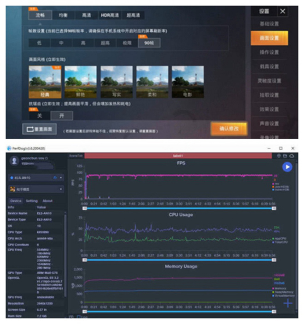This screenshot has width=304, height=324.
Task: Click the user avatar icon in PerfDog
Action: [14, 161]
